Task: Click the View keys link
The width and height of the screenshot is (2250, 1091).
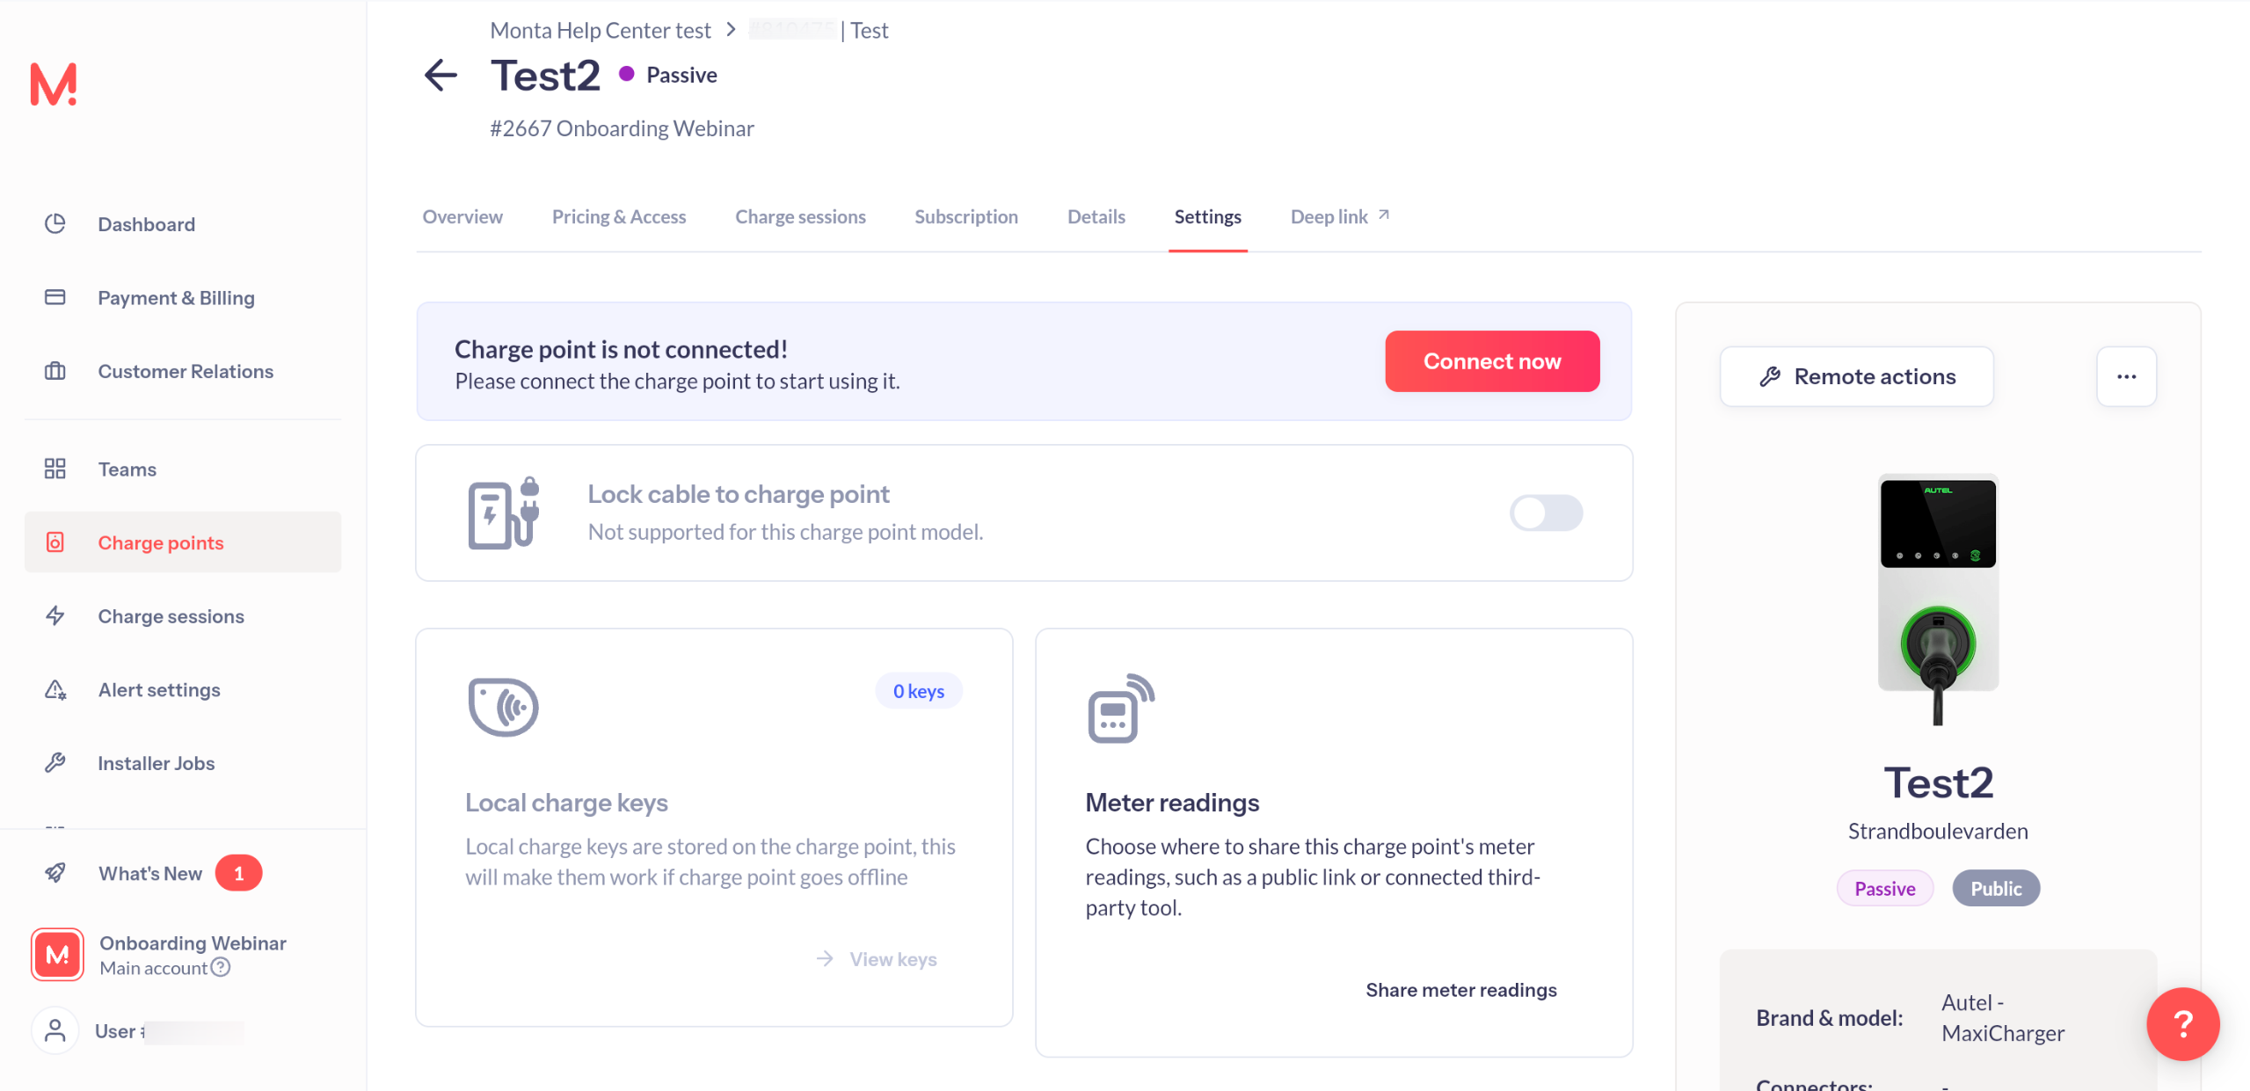Action: [892, 959]
